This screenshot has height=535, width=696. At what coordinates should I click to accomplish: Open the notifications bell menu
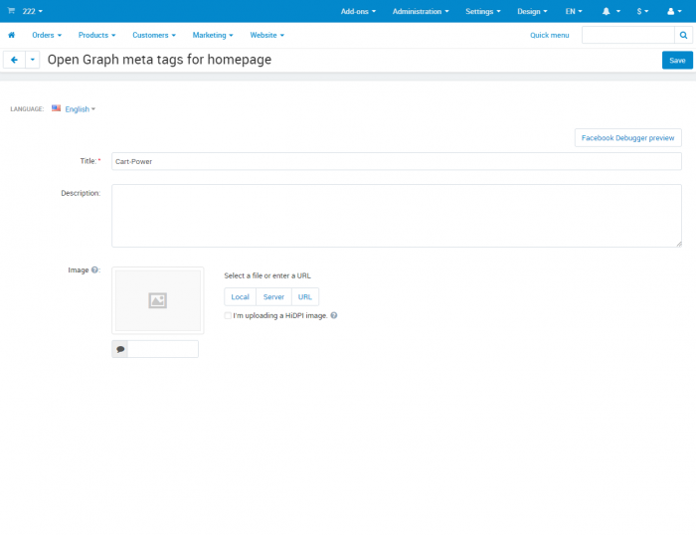[x=610, y=11]
